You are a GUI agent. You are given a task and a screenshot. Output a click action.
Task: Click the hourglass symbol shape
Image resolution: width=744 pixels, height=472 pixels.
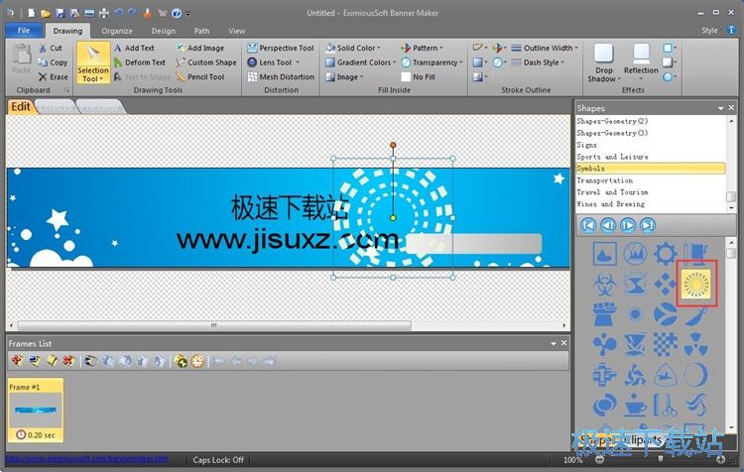[635, 284]
